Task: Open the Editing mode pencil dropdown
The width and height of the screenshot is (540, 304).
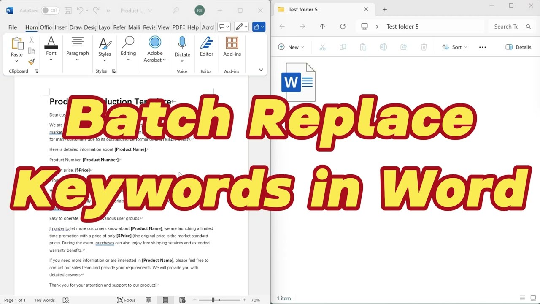Action: click(241, 27)
